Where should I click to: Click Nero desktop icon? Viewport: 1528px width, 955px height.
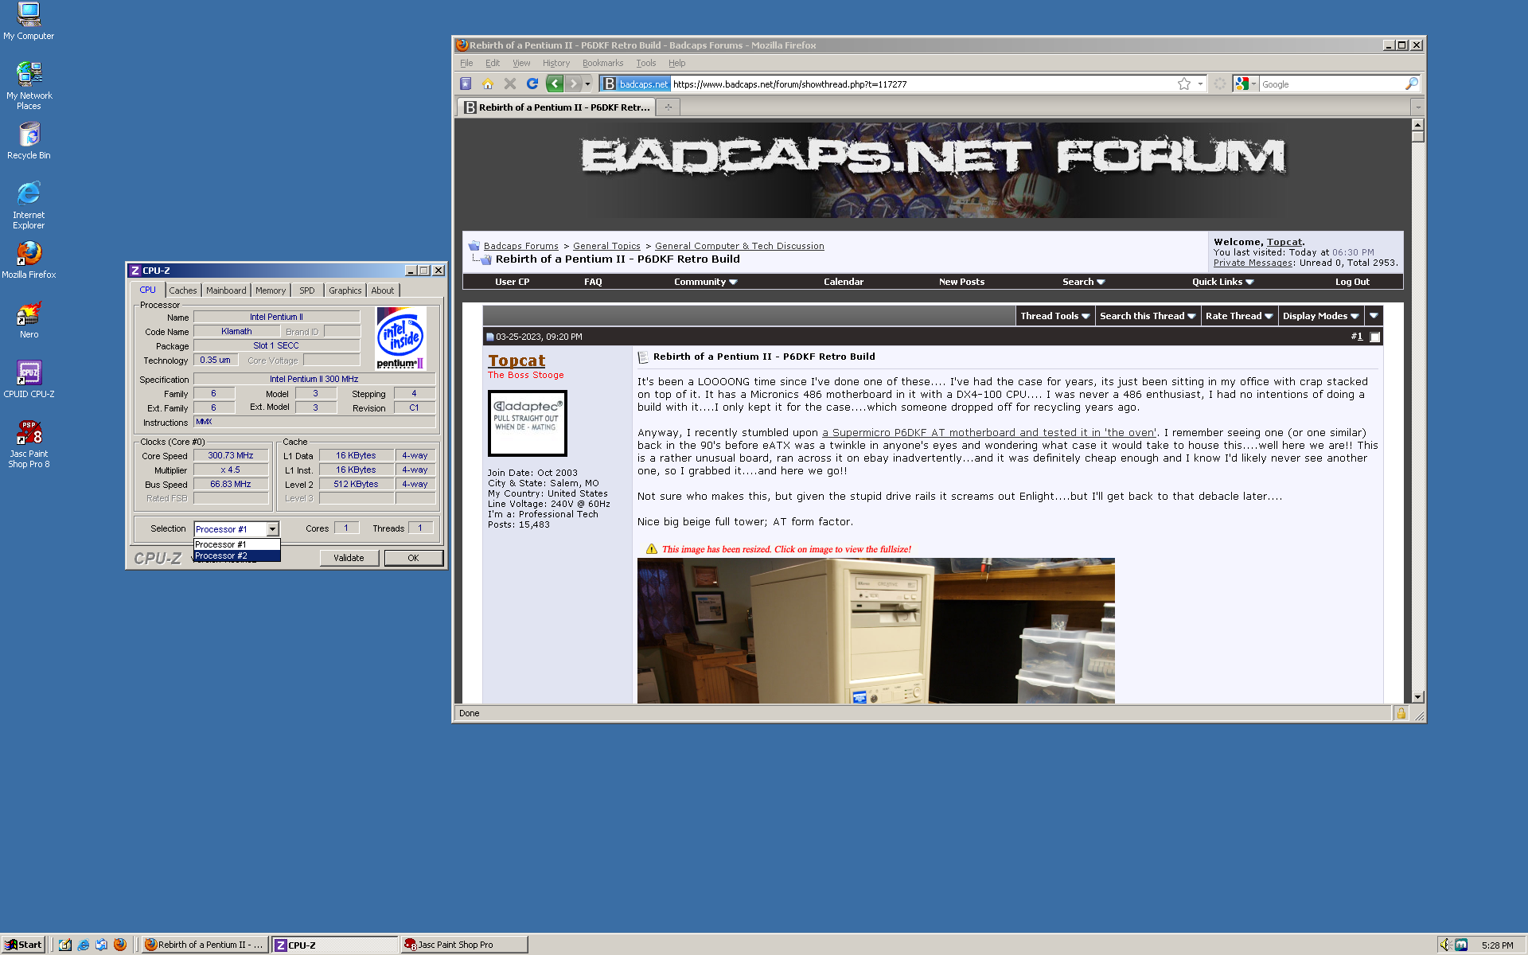point(29,318)
